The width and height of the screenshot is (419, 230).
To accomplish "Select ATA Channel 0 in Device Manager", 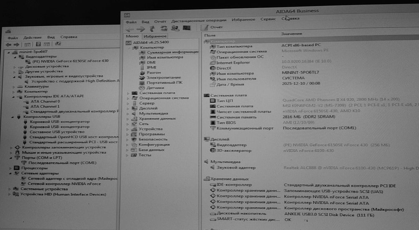I will coord(45,101).
